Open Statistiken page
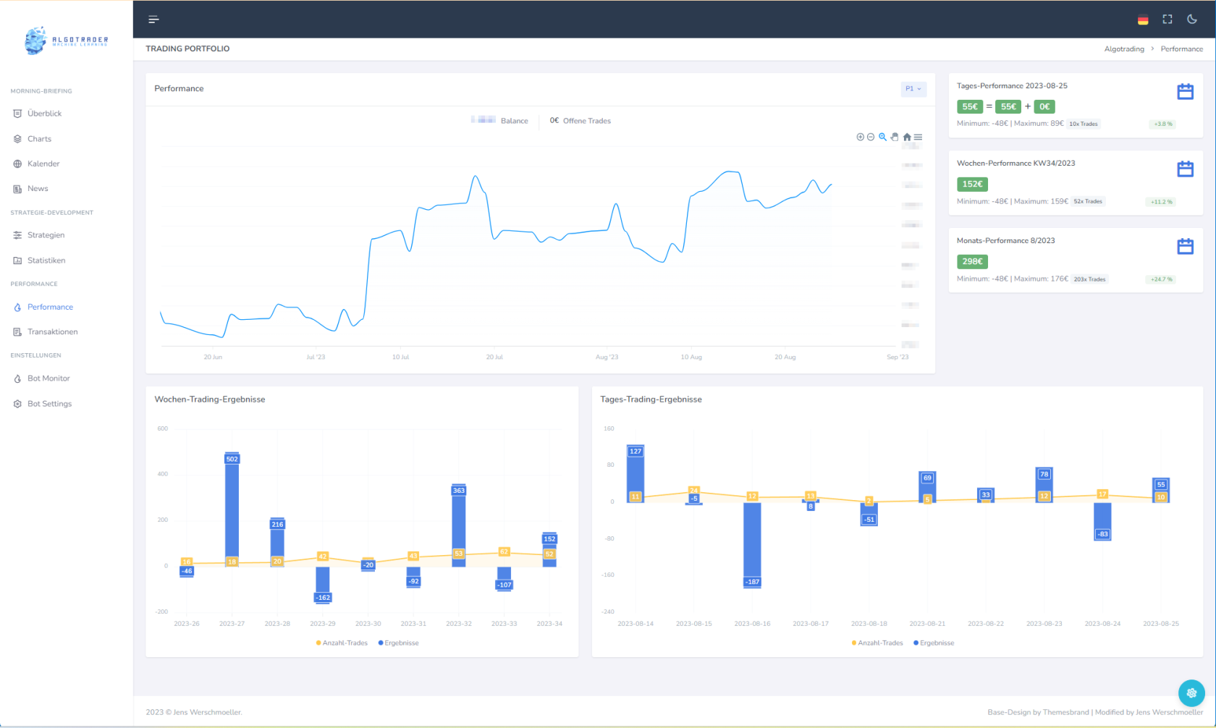Image resolution: width=1216 pixels, height=728 pixels. pos(46,261)
